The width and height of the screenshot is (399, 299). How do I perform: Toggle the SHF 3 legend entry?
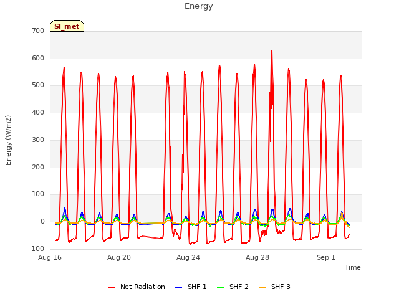tap(274, 287)
